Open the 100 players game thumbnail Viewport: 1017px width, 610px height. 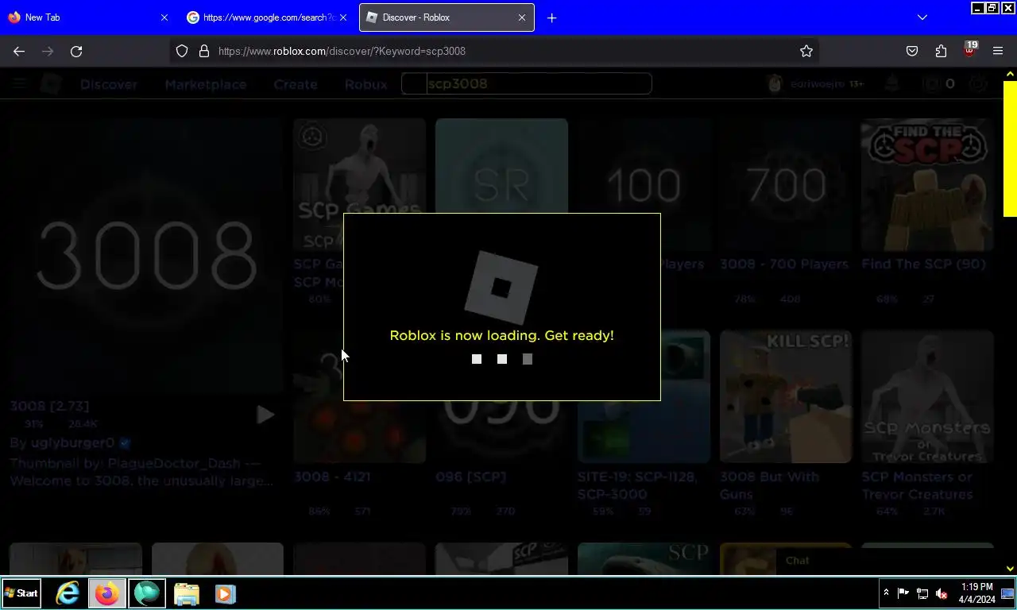tap(644, 184)
